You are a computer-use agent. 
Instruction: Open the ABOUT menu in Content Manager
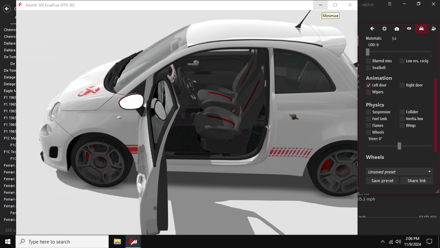(x=368, y=5)
